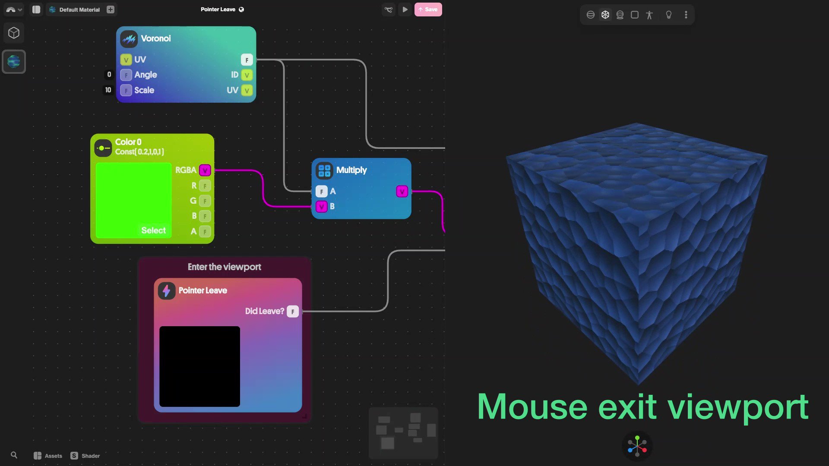
Task: Click the Voronoi Scale value field
Action: point(108,90)
